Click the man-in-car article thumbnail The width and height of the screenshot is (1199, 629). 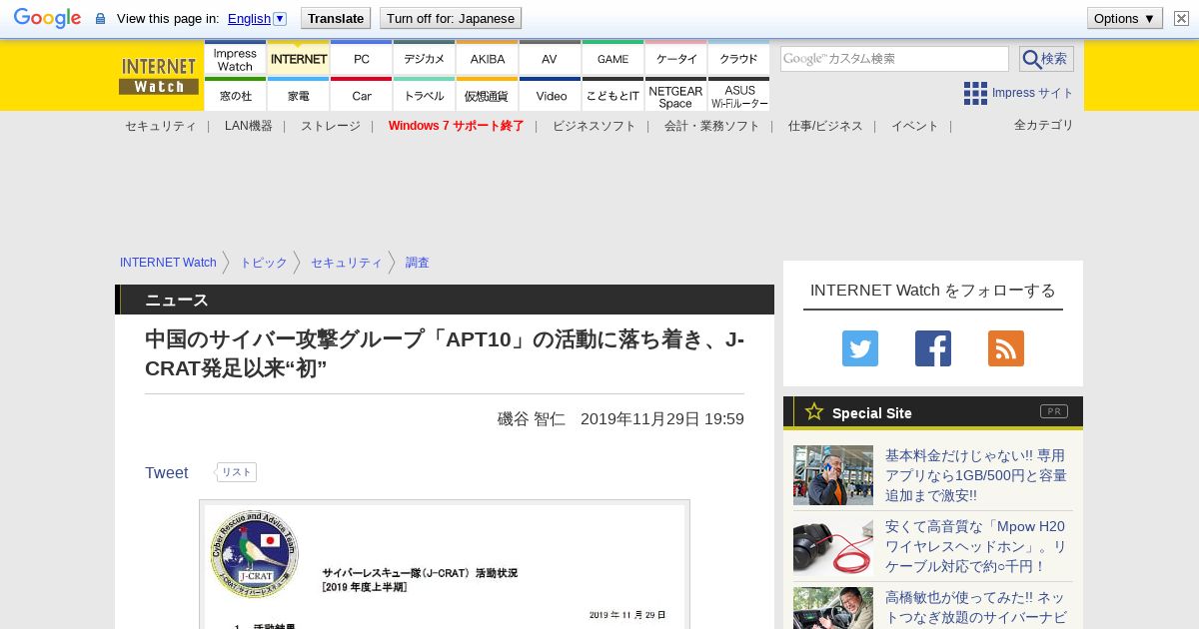[x=833, y=608]
